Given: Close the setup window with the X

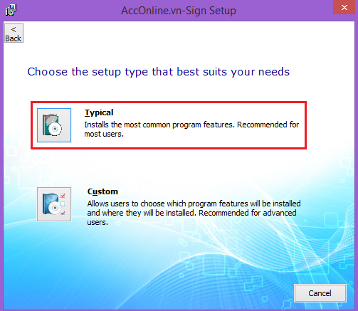Looking at the screenshot, I should pyautogui.click(x=344, y=7).
